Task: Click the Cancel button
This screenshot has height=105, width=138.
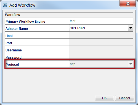Action: coord(124,98)
